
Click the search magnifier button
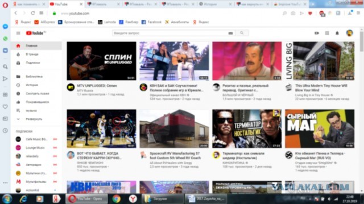tap(242, 33)
